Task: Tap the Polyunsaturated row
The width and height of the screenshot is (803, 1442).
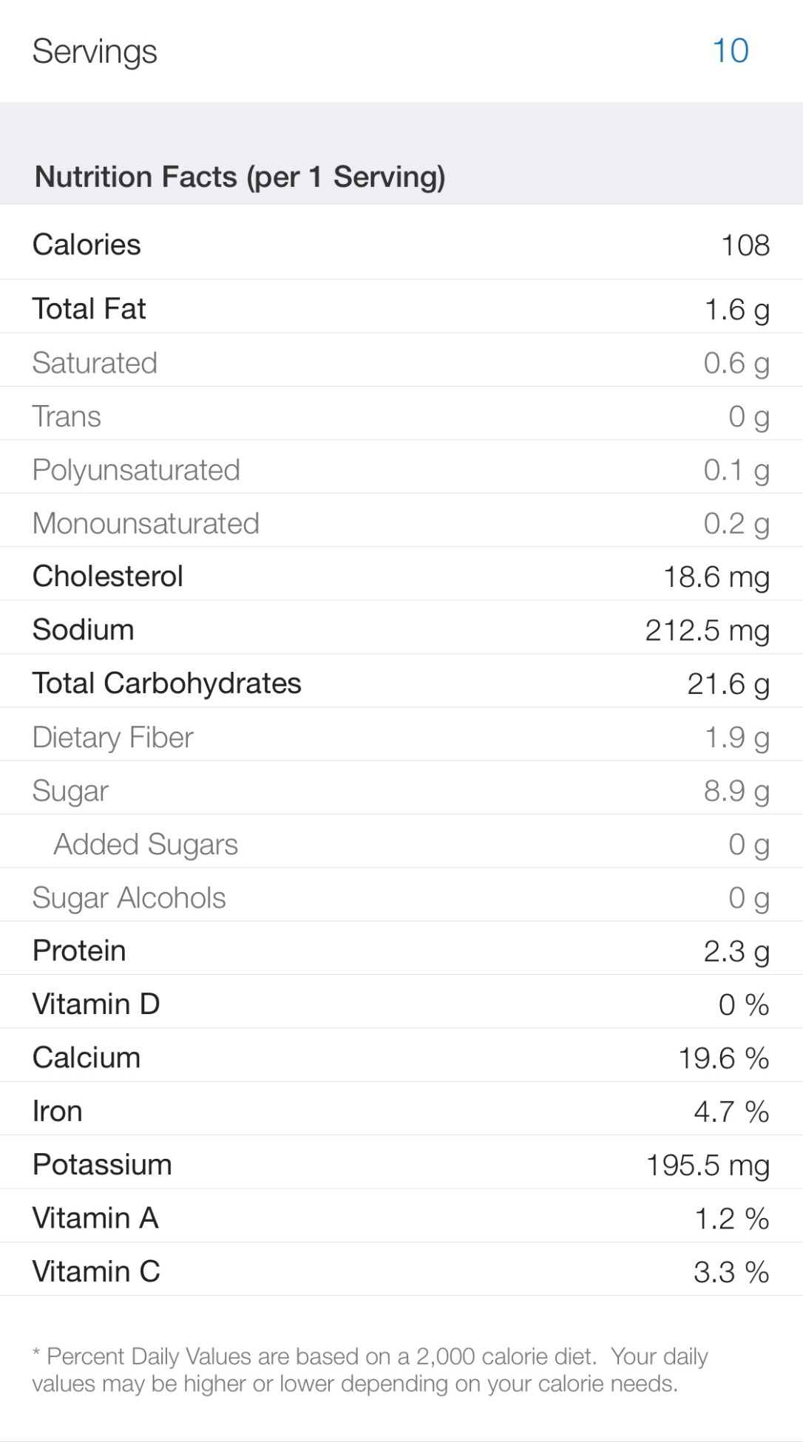Action: pos(402,470)
